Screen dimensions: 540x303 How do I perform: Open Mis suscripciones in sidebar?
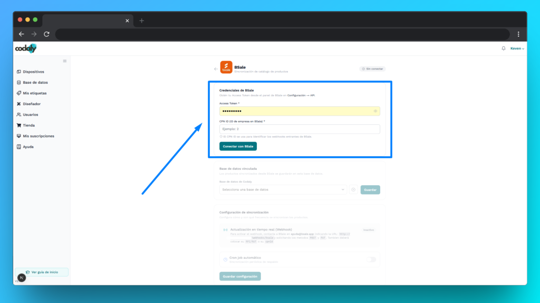pos(35,136)
